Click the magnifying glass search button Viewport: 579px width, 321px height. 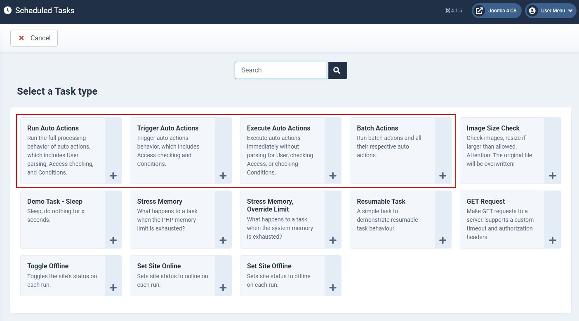(x=337, y=70)
